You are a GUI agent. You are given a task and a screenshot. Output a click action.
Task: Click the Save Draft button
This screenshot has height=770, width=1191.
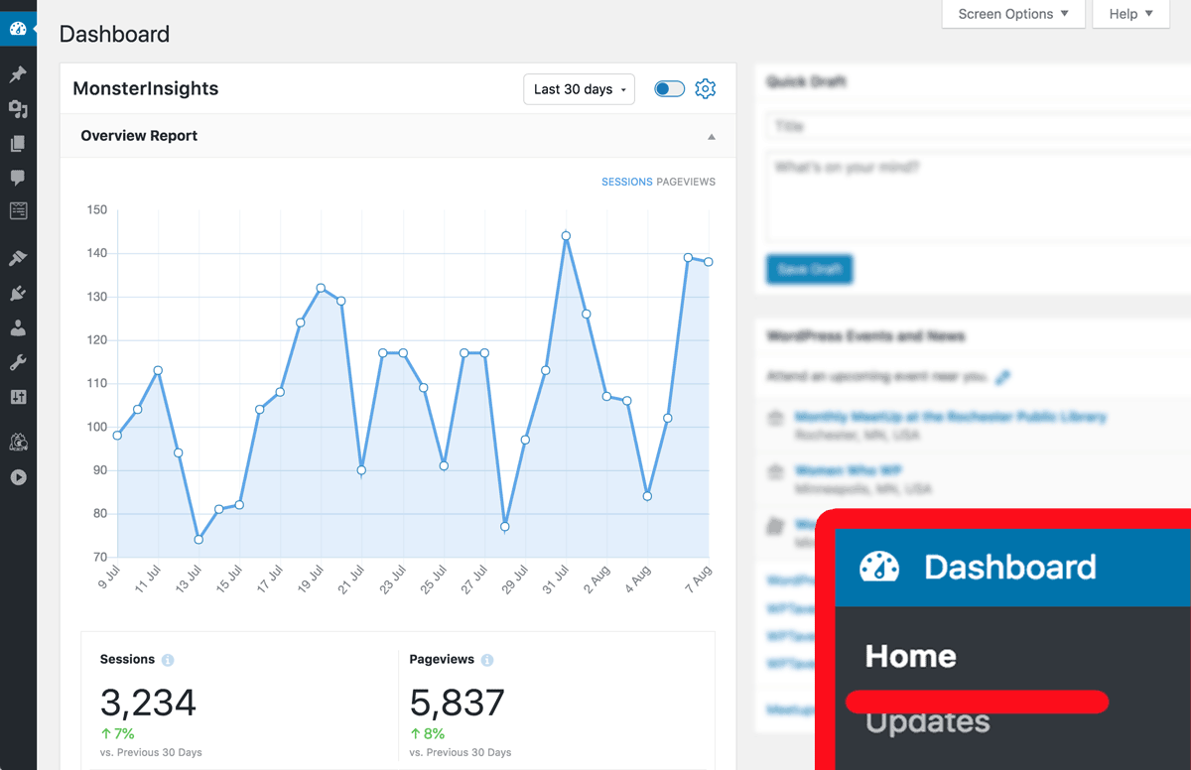tap(809, 269)
